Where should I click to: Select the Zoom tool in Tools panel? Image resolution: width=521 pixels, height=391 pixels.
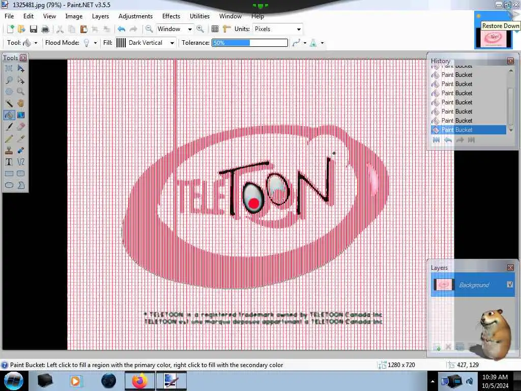[20, 92]
